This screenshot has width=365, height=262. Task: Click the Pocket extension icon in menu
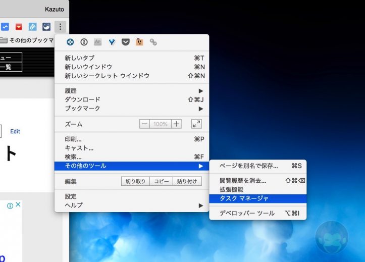pyautogui.click(x=126, y=42)
